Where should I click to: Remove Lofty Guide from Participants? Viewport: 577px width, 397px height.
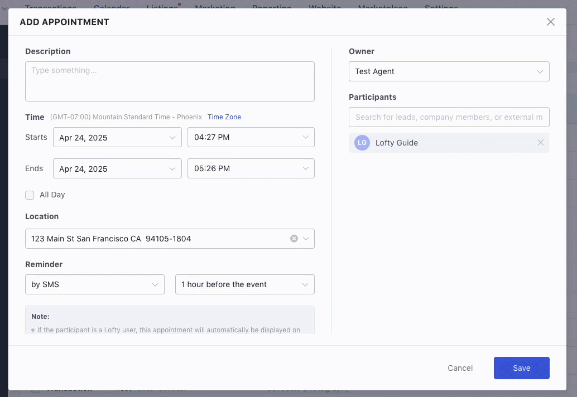[540, 143]
